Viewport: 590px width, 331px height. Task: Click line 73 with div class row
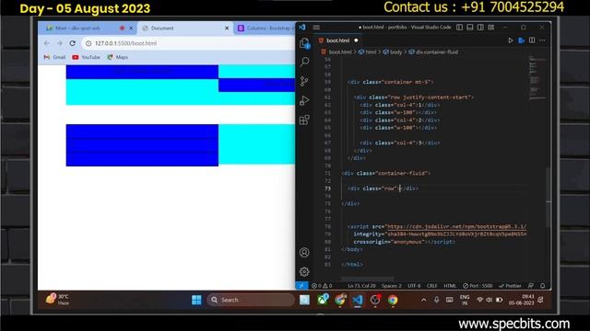[x=383, y=188]
